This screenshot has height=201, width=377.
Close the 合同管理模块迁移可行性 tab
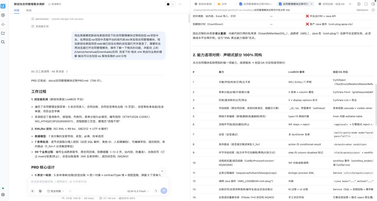click(311, 4)
